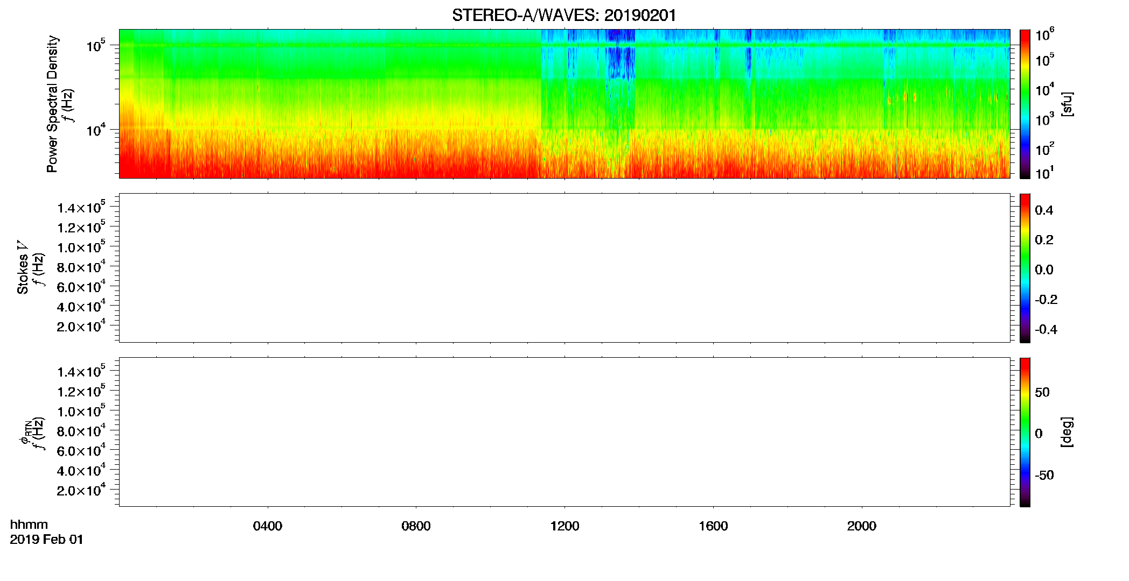Click the 10^1 label on sfu color bar
Image resolution: width=1129 pixels, height=581 pixels.
tap(1045, 173)
